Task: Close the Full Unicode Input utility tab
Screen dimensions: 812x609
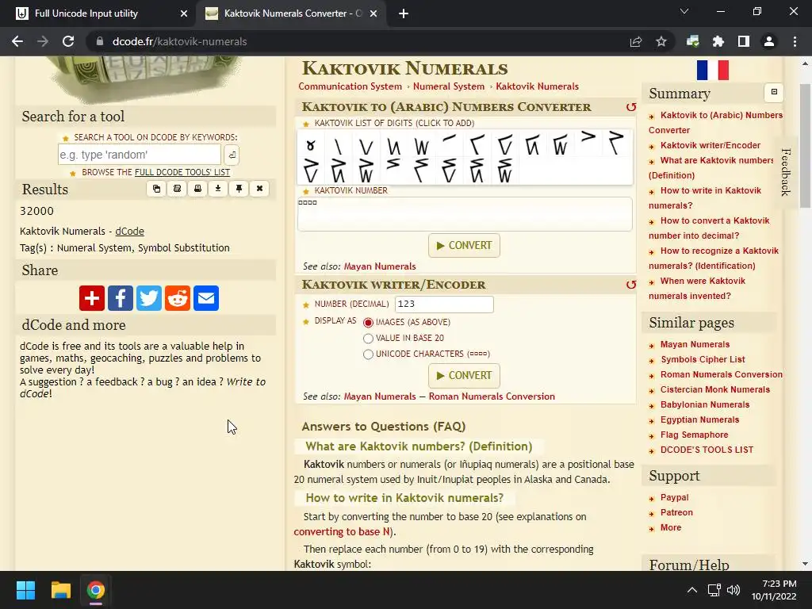Action: (184, 13)
